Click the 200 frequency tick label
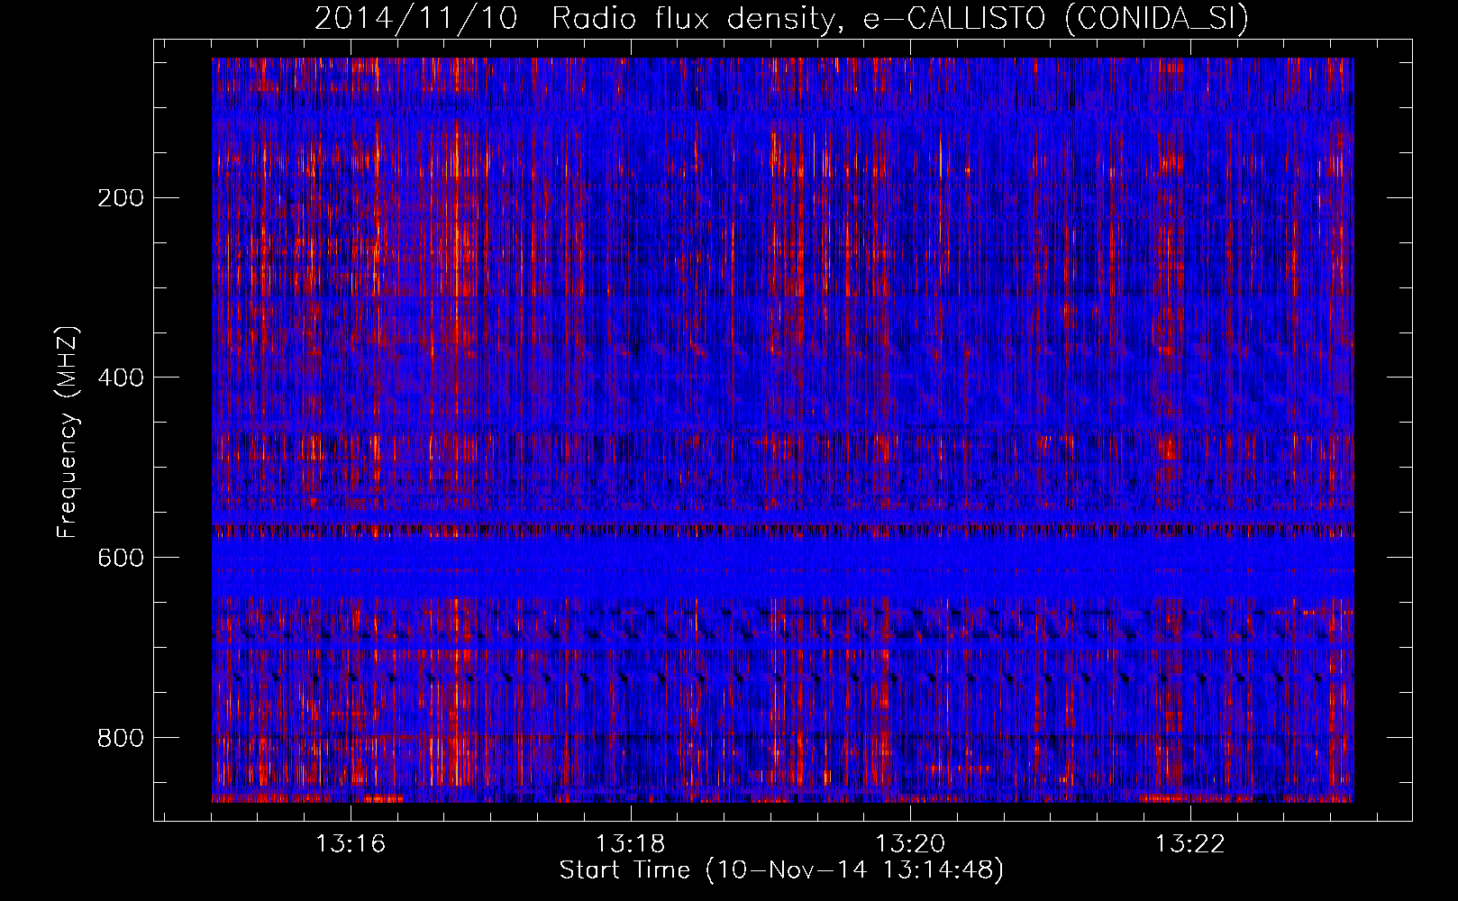Viewport: 1458px width, 901px height. pos(120,197)
